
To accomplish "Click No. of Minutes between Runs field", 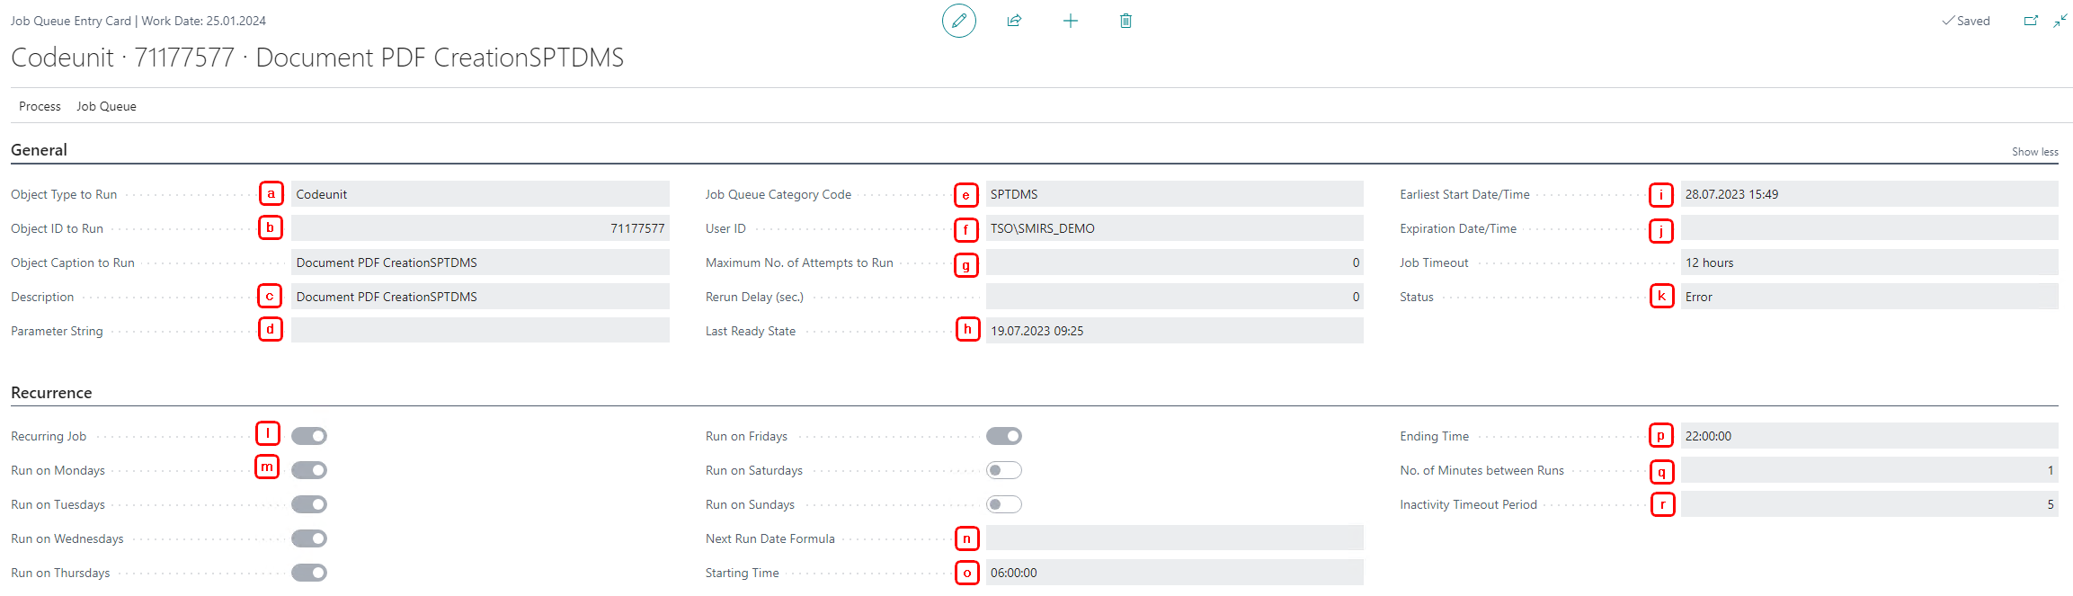I will coord(1870,470).
